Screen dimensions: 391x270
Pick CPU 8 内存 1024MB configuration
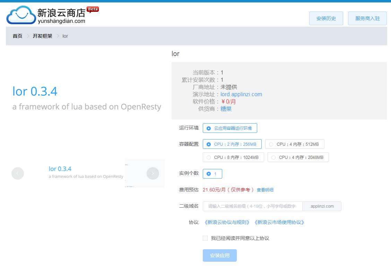point(233,157)
